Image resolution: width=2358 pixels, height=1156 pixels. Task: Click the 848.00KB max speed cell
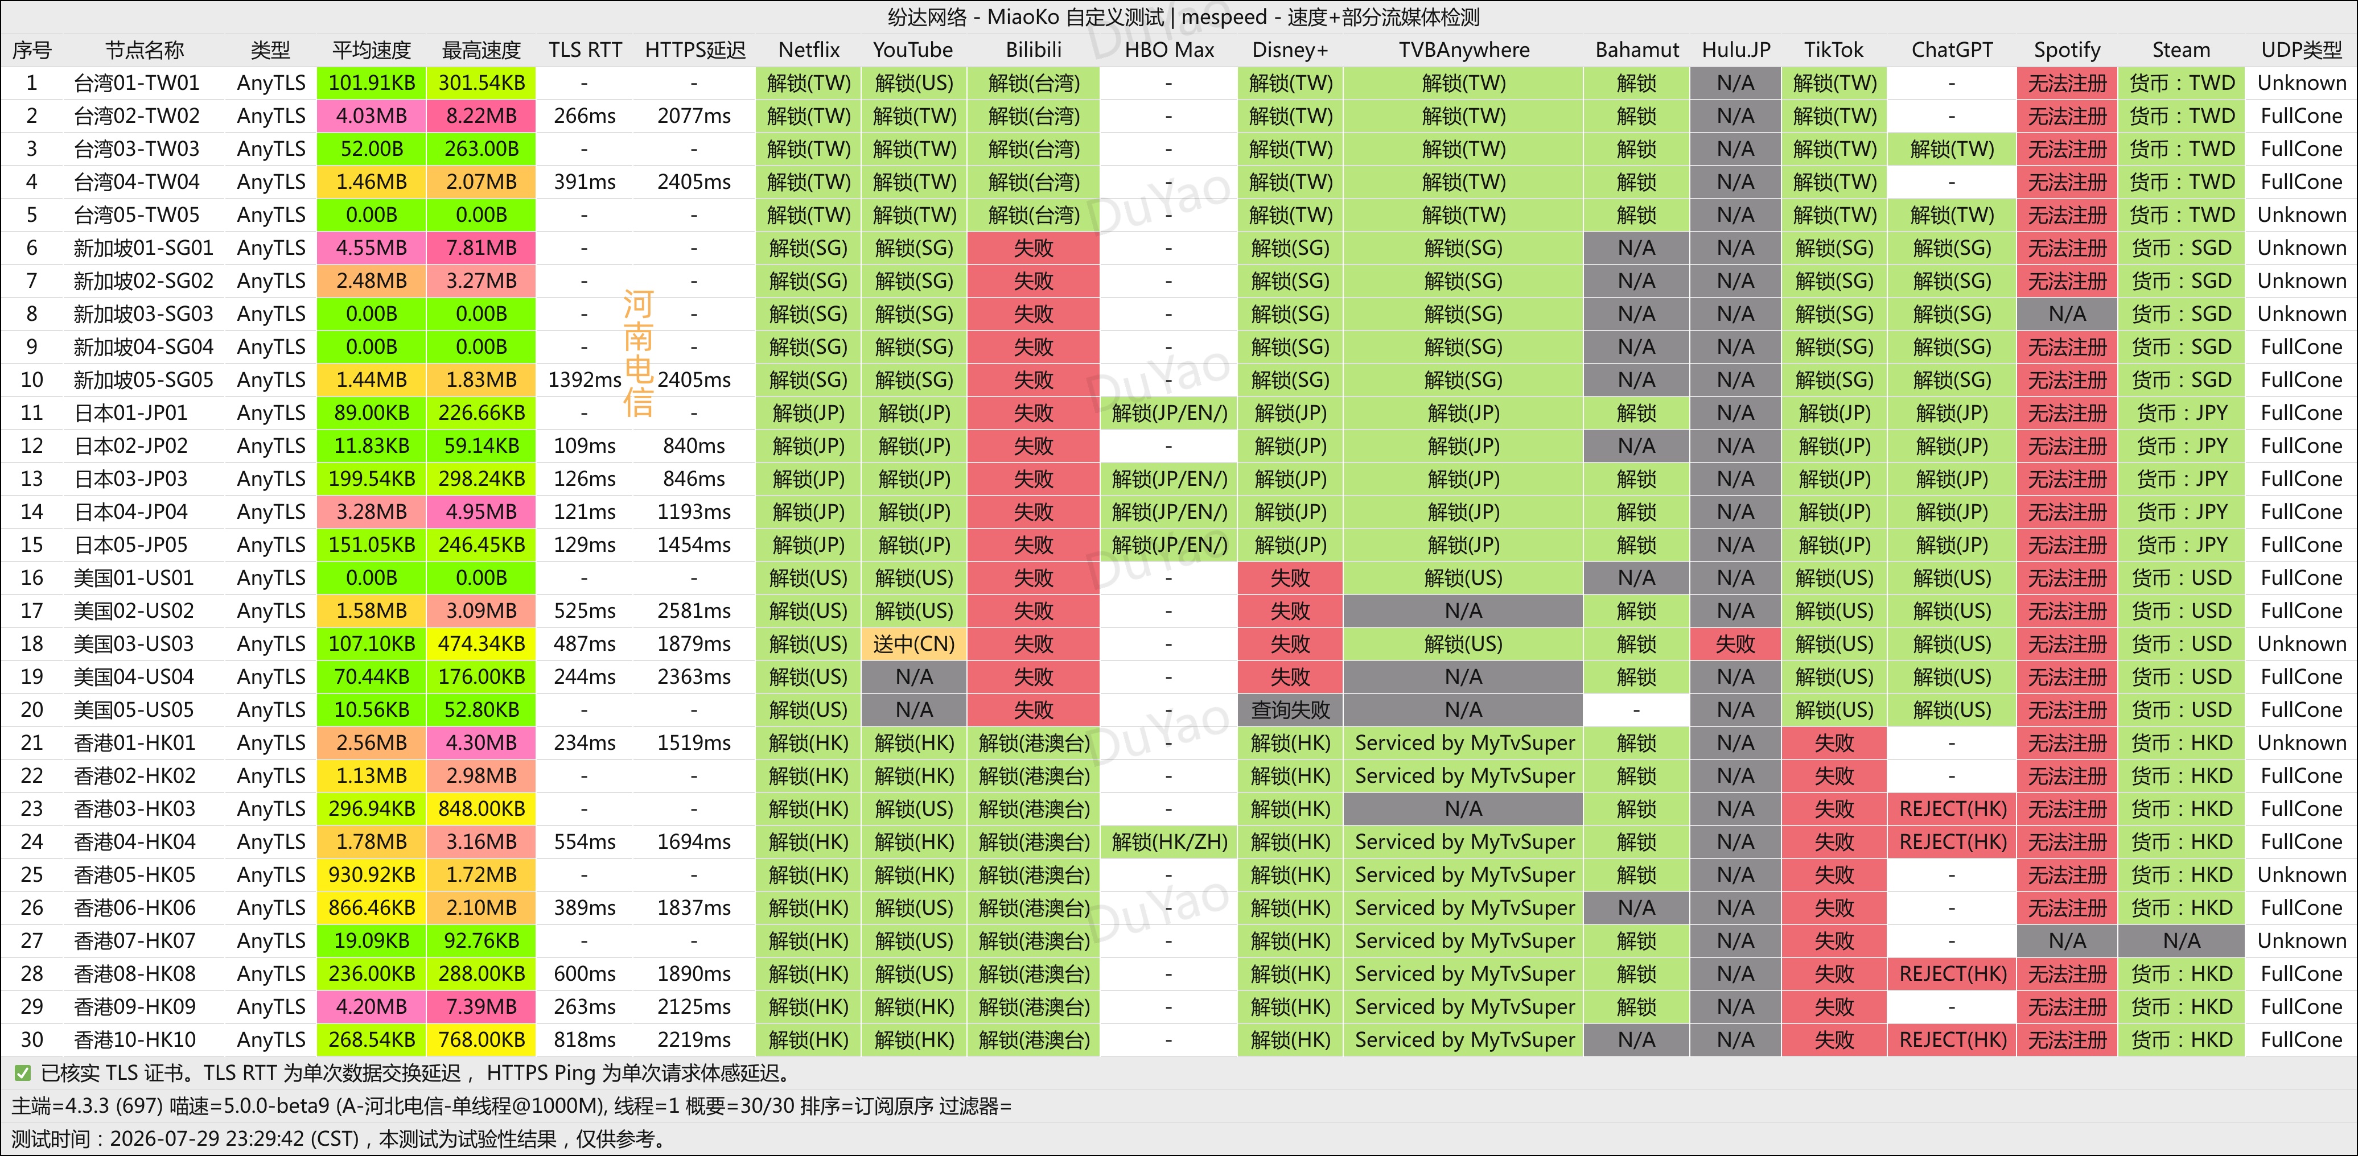482,809
